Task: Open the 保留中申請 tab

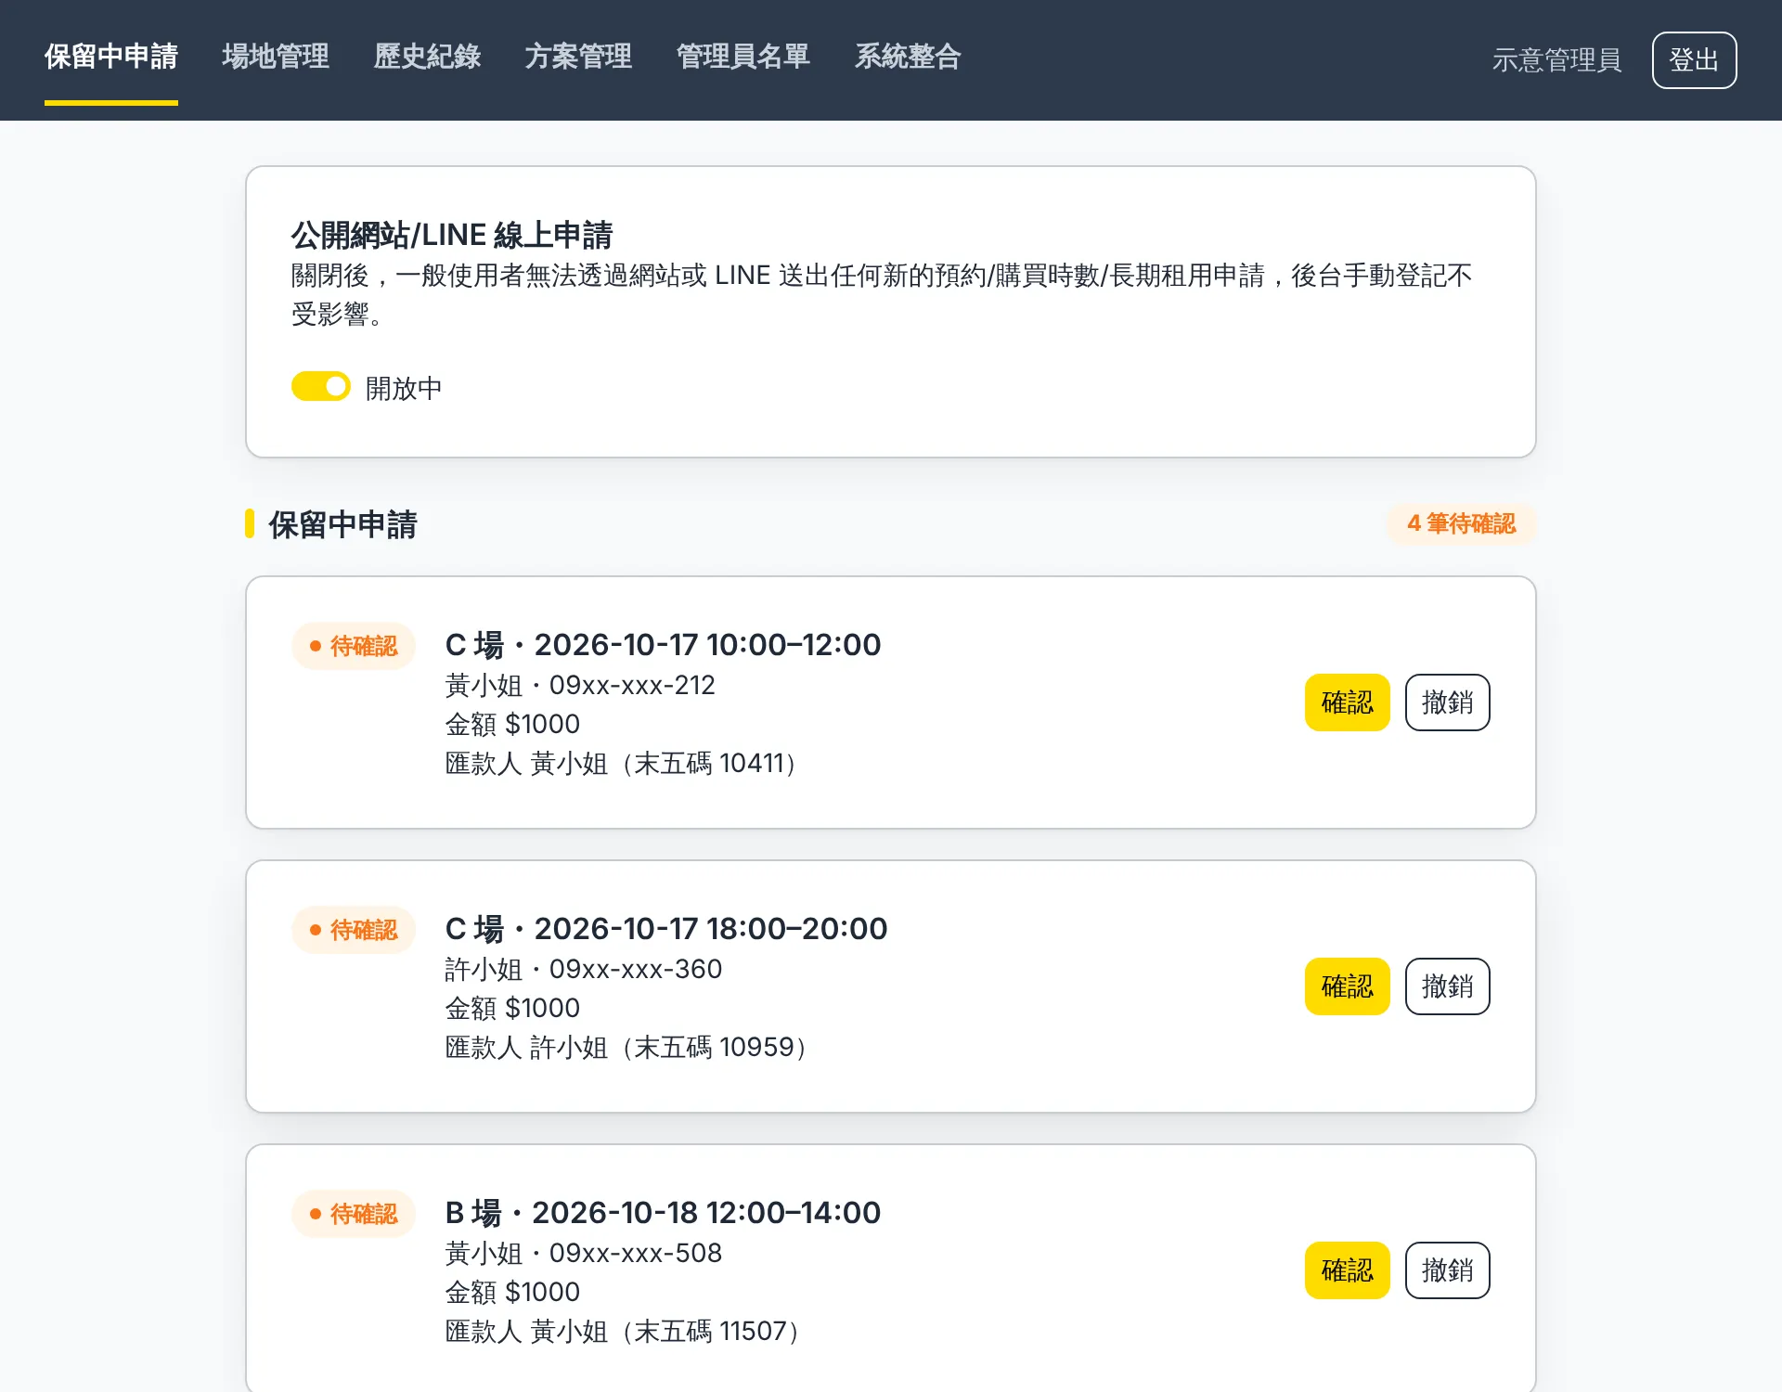Action: pos(111,57)
